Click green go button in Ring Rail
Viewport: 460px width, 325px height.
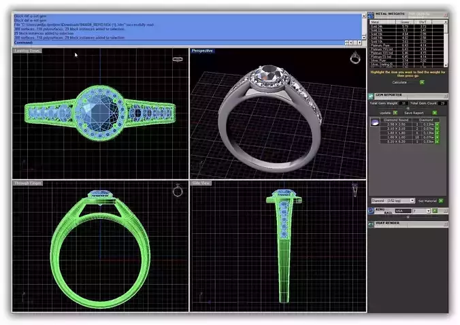[435, 211]
